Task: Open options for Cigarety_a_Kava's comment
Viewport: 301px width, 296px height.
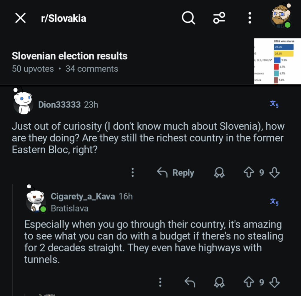Action: pyautogui.click(x=160, y=282)
